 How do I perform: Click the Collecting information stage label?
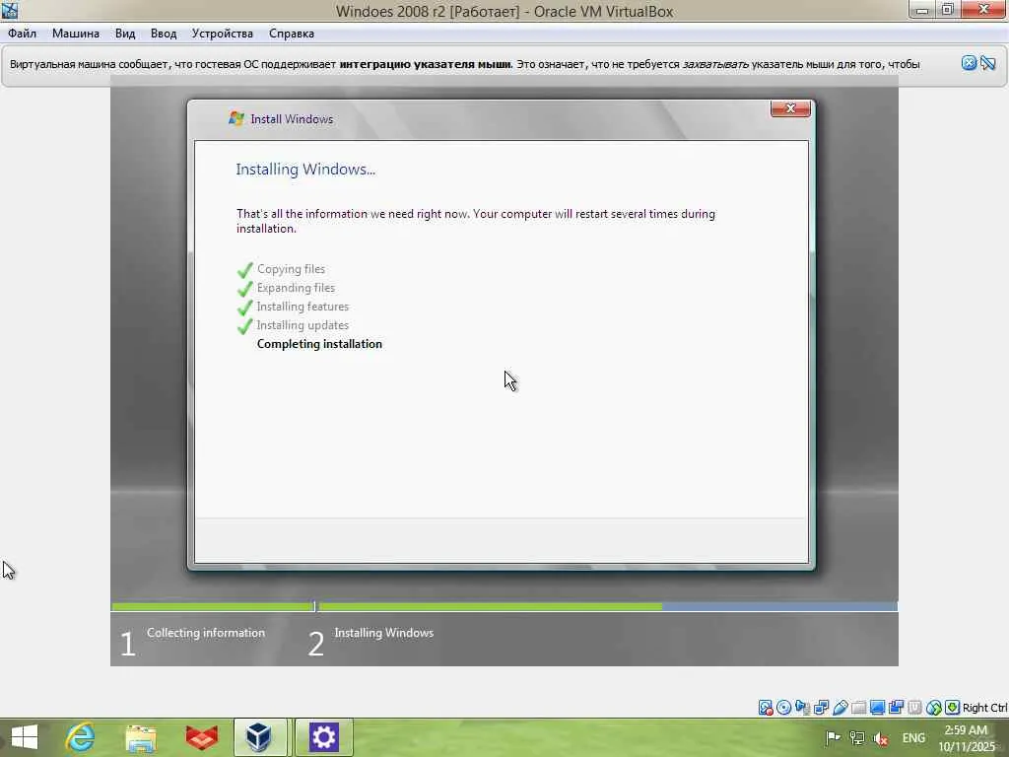pyautogui.click(x=206, y=633)
